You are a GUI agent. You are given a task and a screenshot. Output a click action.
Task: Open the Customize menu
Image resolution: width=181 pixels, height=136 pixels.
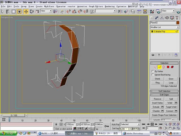tap(121, 7)
